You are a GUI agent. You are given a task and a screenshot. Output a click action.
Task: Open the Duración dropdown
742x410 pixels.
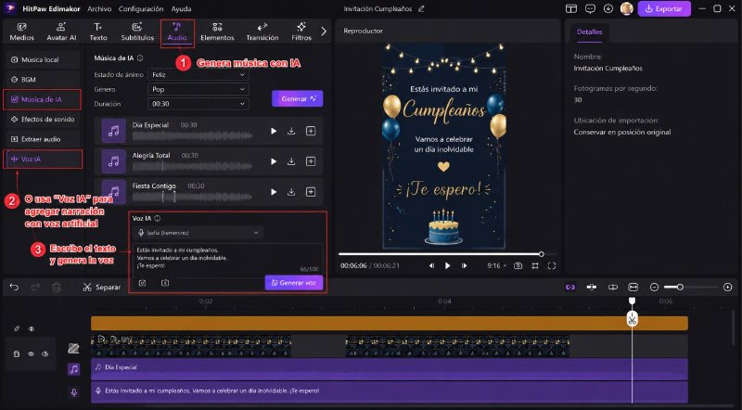(x=198, y=104)
